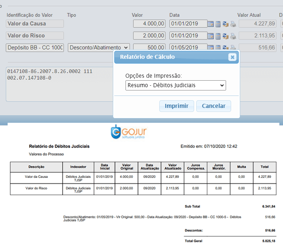Click the GOJUR logo in the report
The width and height of the screenshot is (283, 243).
129,132
